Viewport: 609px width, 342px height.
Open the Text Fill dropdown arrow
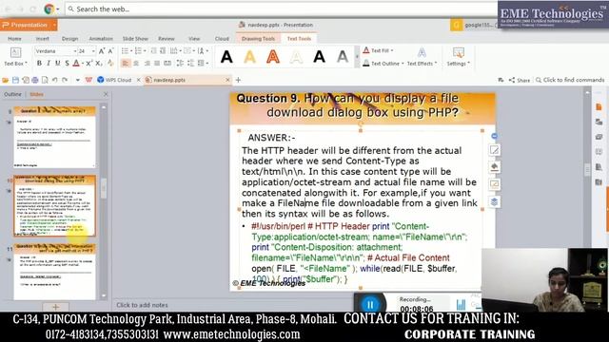[x=392, y=50]
